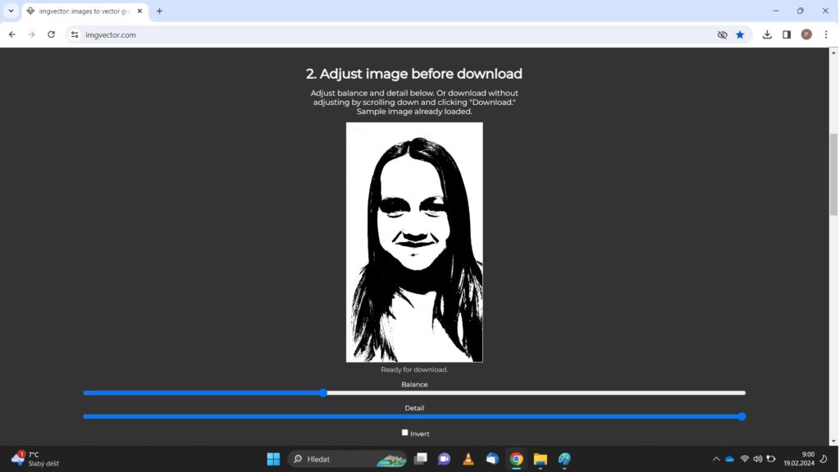Enable the Invert checkbox
The width and height of the screenshot is (840, 472).
405,433
